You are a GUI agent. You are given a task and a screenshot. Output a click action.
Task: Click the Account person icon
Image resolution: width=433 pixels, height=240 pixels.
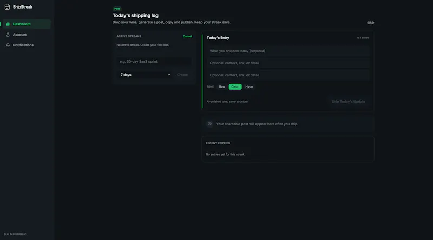8,35
